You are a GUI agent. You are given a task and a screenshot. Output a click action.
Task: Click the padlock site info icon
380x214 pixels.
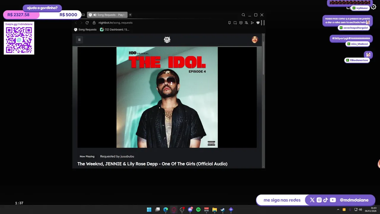tap(94, 23)
